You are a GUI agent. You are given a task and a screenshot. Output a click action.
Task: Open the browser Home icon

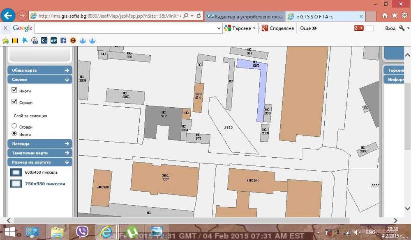[x=385, y=16]
